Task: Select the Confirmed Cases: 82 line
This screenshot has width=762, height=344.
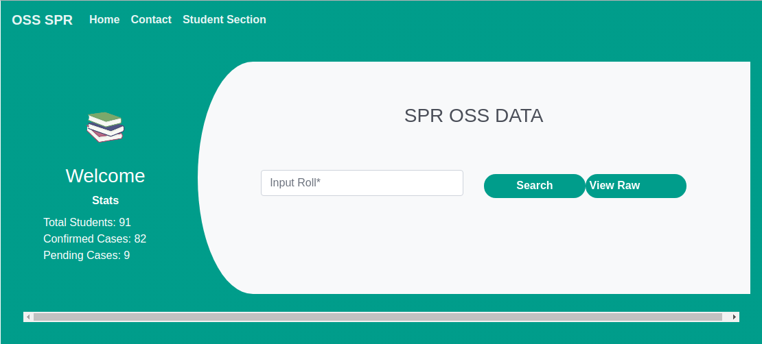Action: (95, 239)
